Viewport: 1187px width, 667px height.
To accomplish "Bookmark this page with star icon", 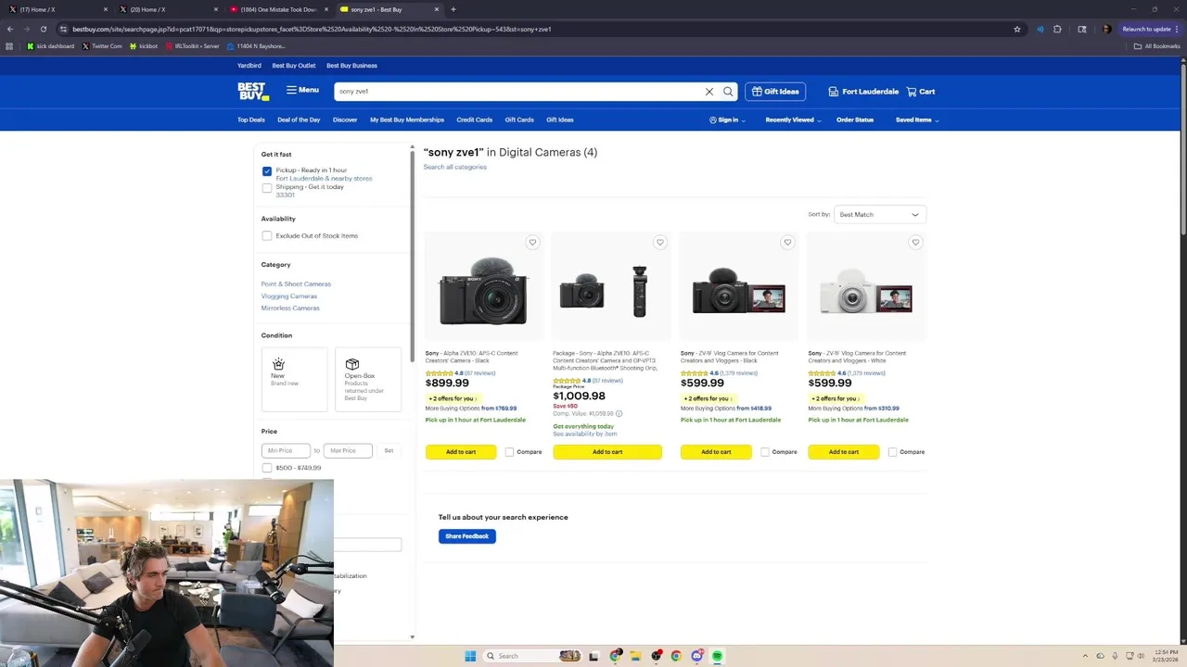I will (1017, 29).
